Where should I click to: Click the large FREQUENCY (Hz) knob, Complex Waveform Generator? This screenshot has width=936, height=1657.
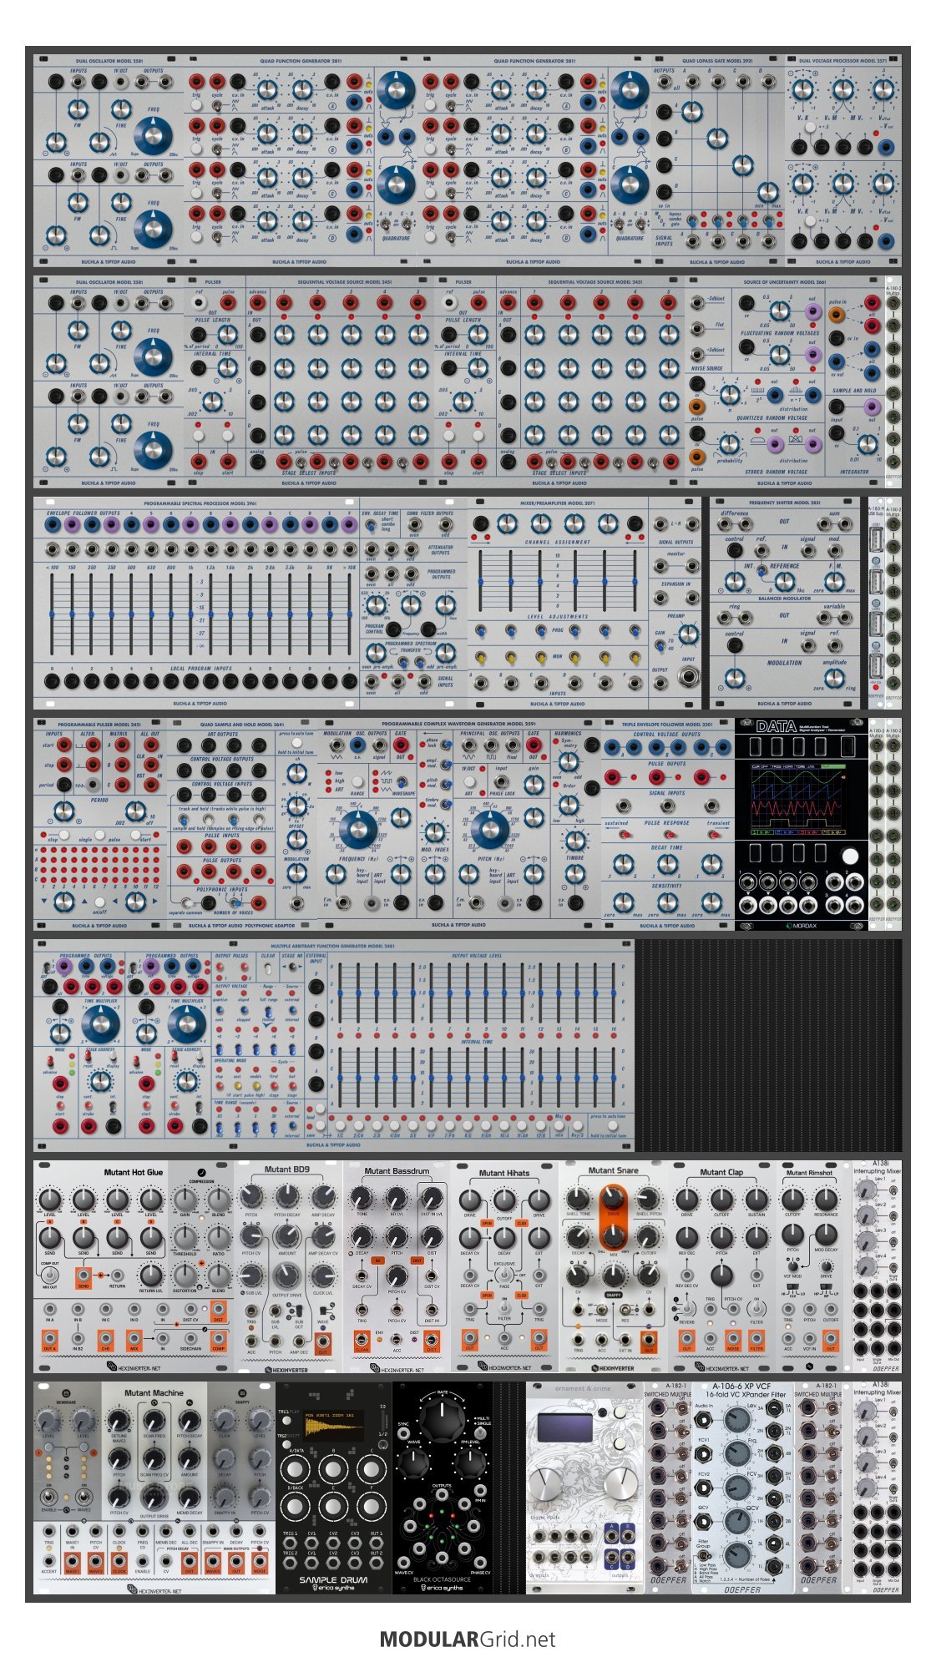[358, 828]
